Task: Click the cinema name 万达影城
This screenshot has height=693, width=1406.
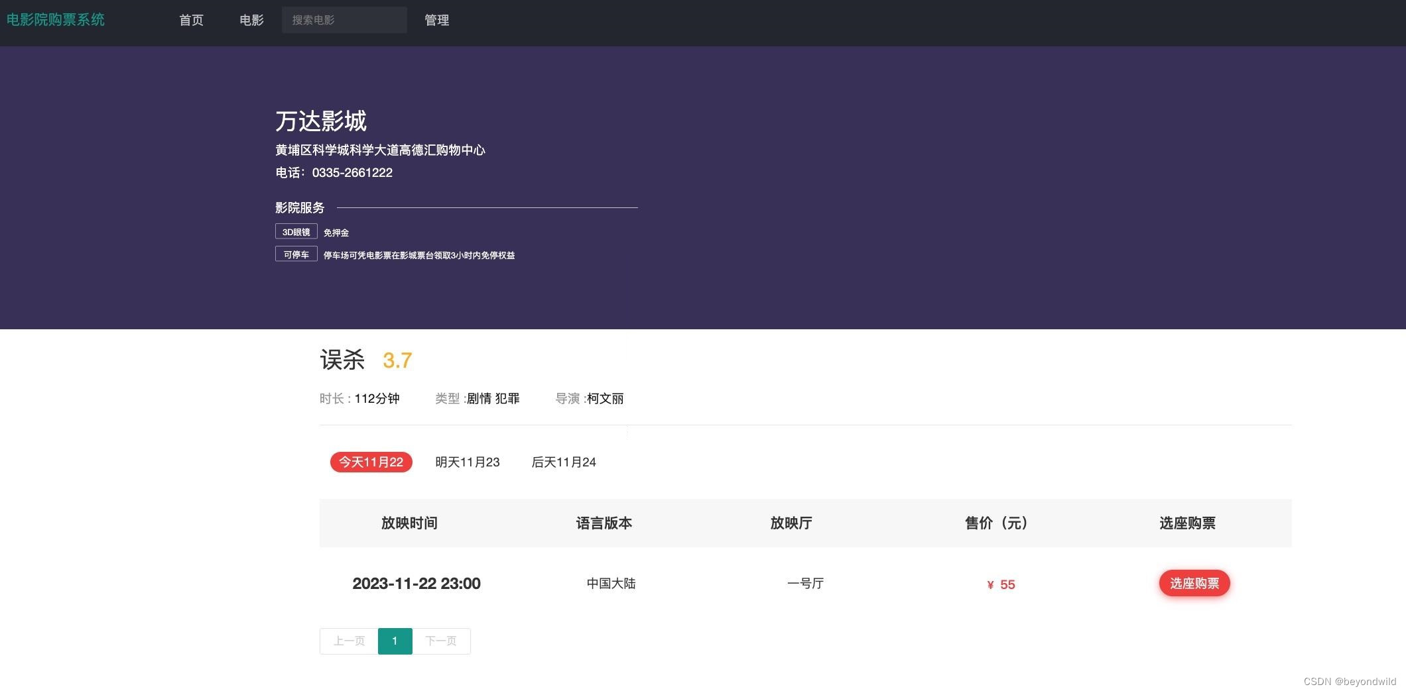Action: pyautogui.click(x=321, y=121)
